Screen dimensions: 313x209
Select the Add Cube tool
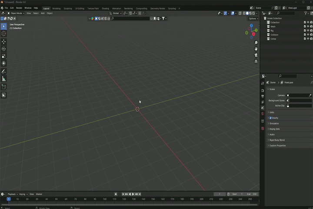(x=4, y=87)
